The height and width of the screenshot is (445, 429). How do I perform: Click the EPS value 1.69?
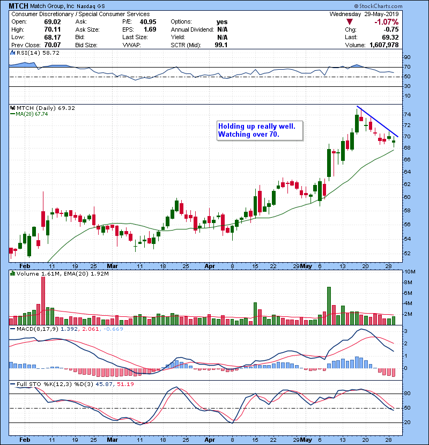(150, 29)
